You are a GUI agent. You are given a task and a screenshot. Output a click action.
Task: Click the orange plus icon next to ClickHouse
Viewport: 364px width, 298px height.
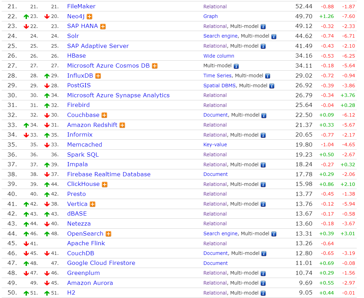105,185
